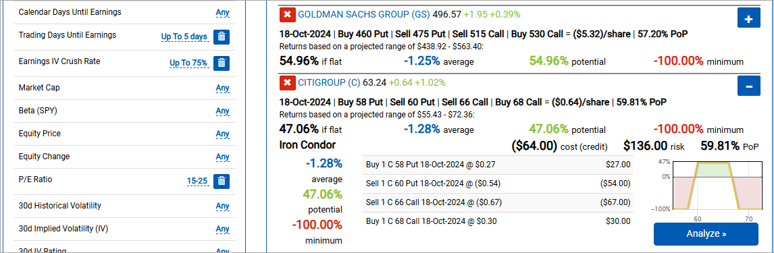The height and width of the screenshot is (253, 774).
Task: Remove Earnings IV Crush Rate filter with trash icon
Action: point(222,63)
